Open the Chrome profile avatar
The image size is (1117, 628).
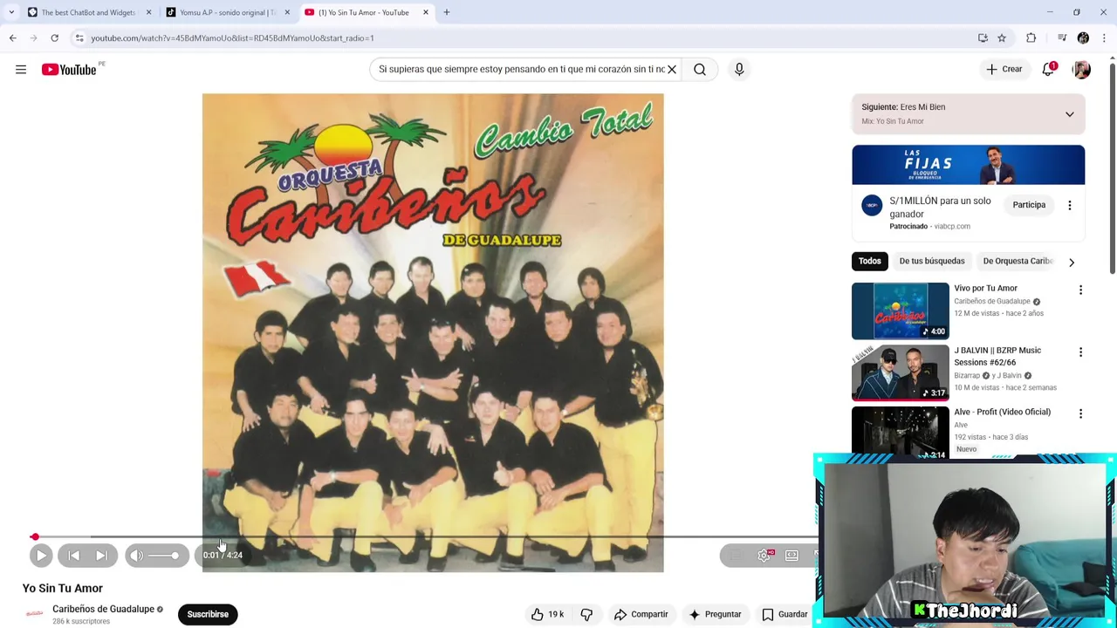point(1083,38)
